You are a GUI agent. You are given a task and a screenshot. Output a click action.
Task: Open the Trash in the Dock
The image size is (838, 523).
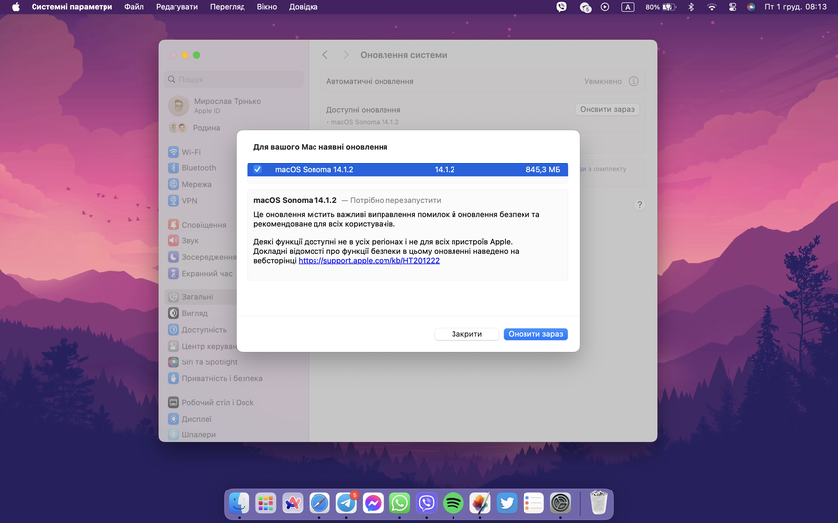click(598, 503)
